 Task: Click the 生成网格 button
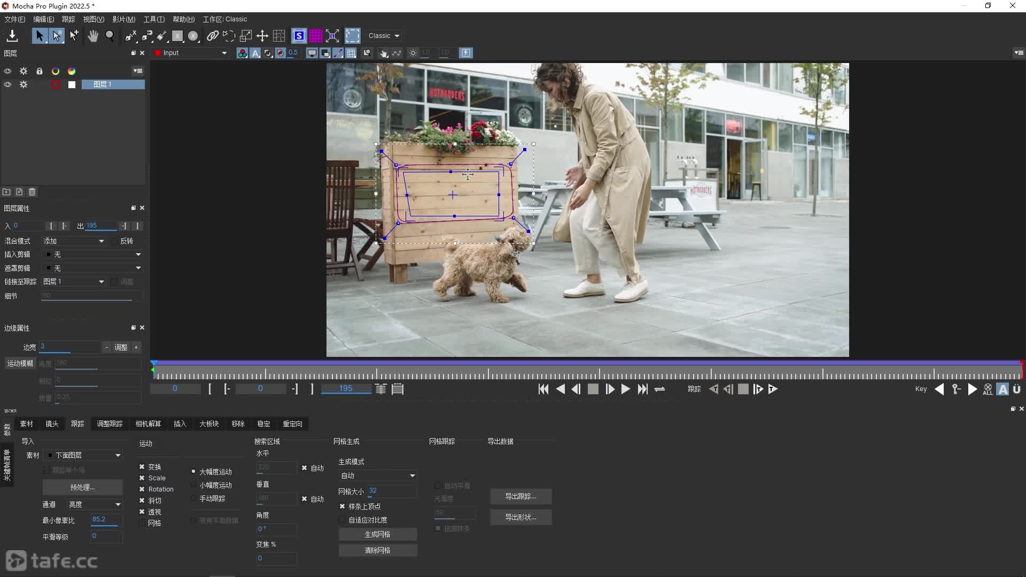[377, 534]
